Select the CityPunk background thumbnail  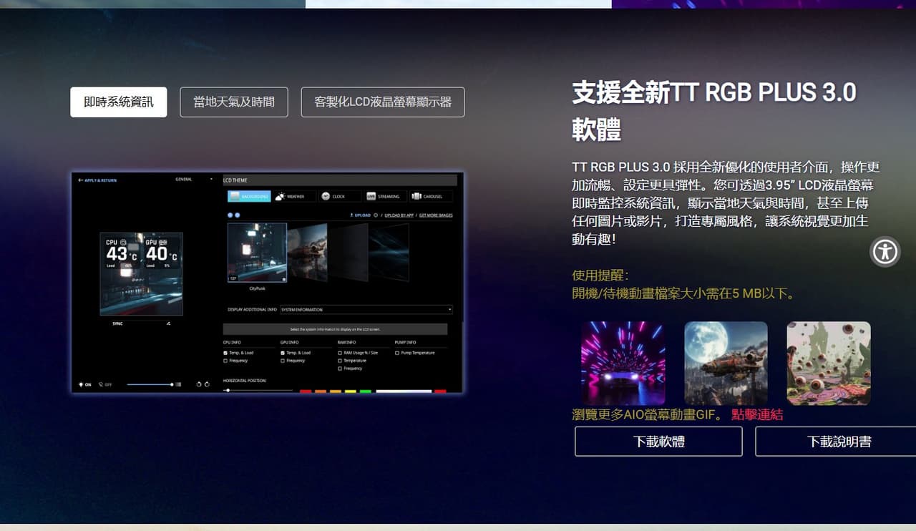[x=257, y=253]
